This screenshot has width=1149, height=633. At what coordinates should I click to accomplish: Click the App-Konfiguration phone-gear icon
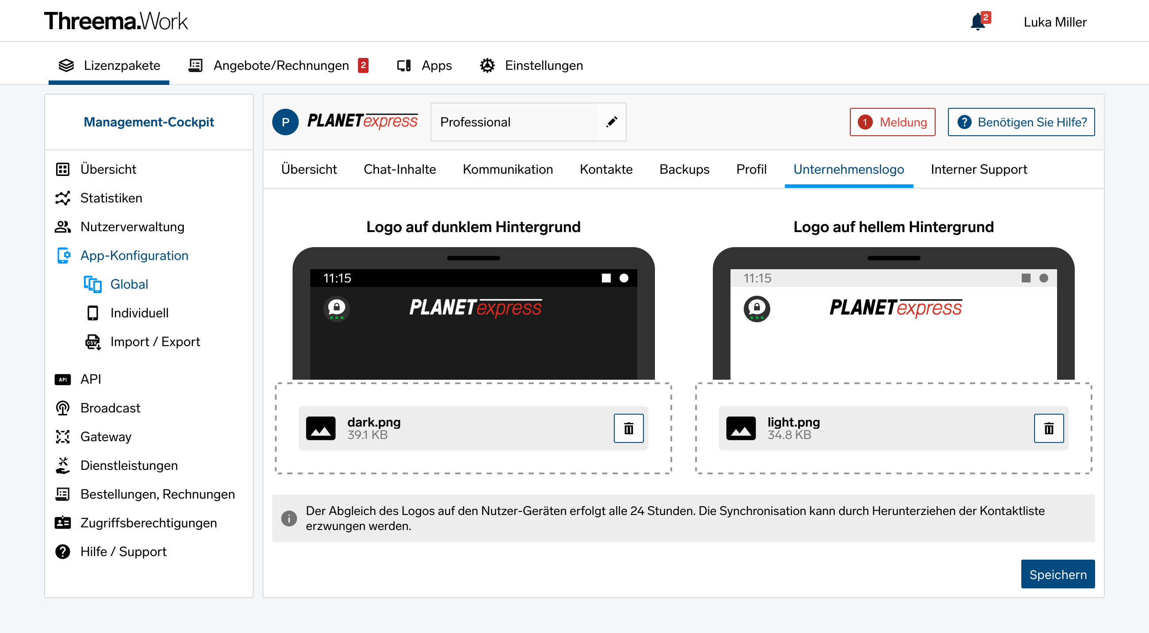point(63,255)
